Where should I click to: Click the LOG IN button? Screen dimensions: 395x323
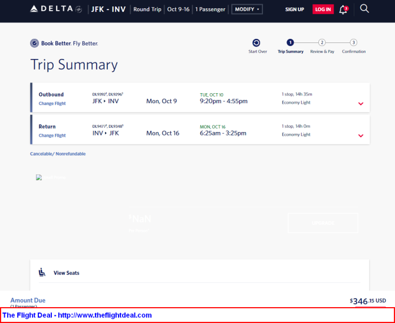click(323, 9)
